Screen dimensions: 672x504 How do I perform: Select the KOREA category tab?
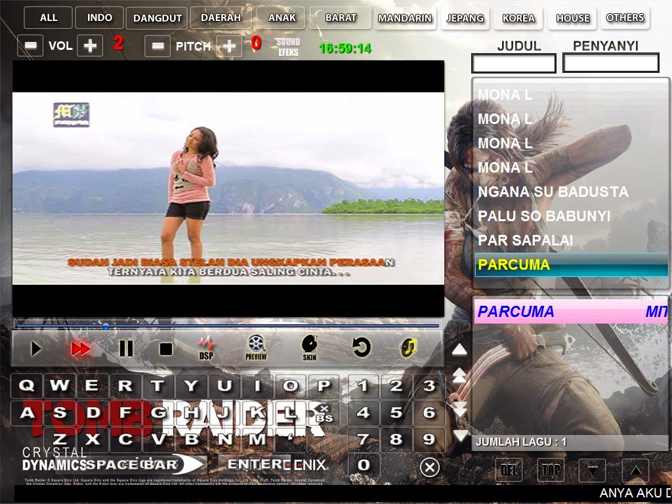(x=518, y=18)
